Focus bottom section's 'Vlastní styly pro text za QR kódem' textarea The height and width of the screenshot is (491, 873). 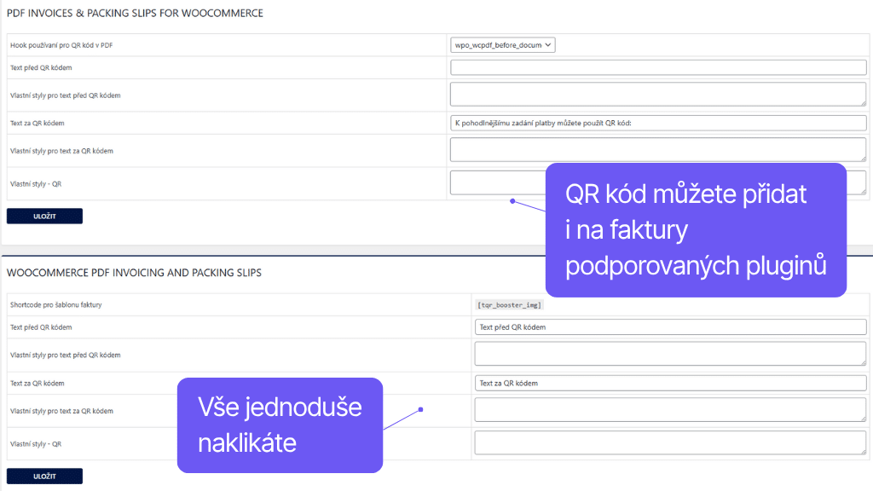pos(670,410)
